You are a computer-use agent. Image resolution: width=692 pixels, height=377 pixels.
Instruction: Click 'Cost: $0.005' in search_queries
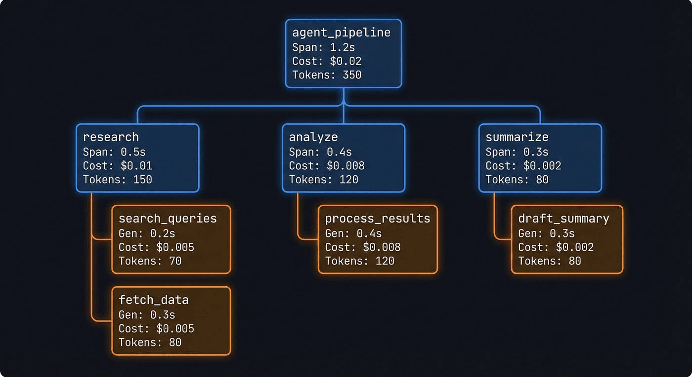point(156,247)
